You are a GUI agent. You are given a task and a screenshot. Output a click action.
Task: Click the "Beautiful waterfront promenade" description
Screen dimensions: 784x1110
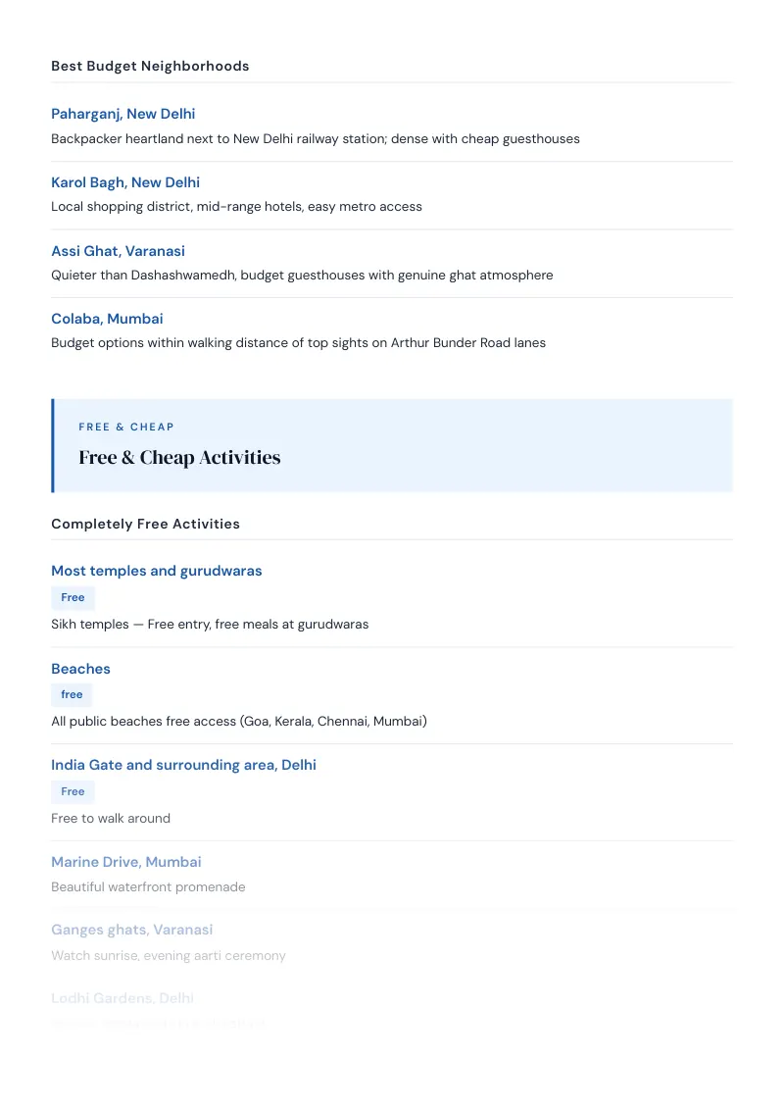(x=148, y=887)
